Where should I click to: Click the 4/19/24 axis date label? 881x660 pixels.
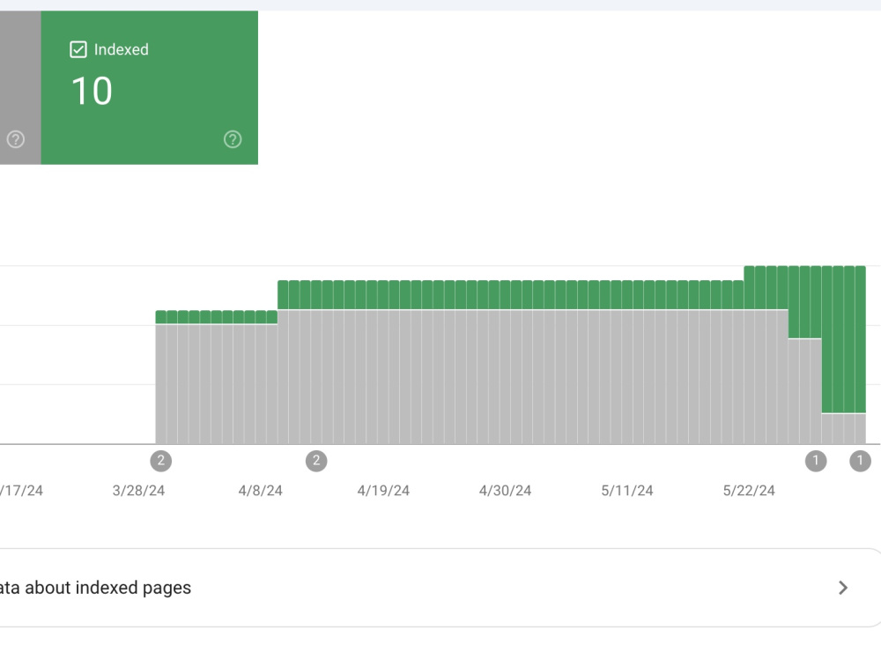pyautogui.click(x=383, y=491)
